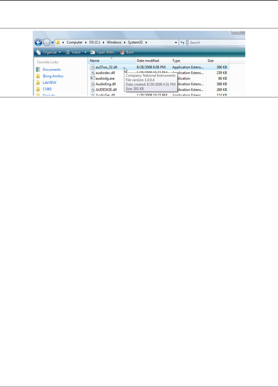Click the Refresh button beside address bar
Screen dimensions: 278x387
click(183, 43)
